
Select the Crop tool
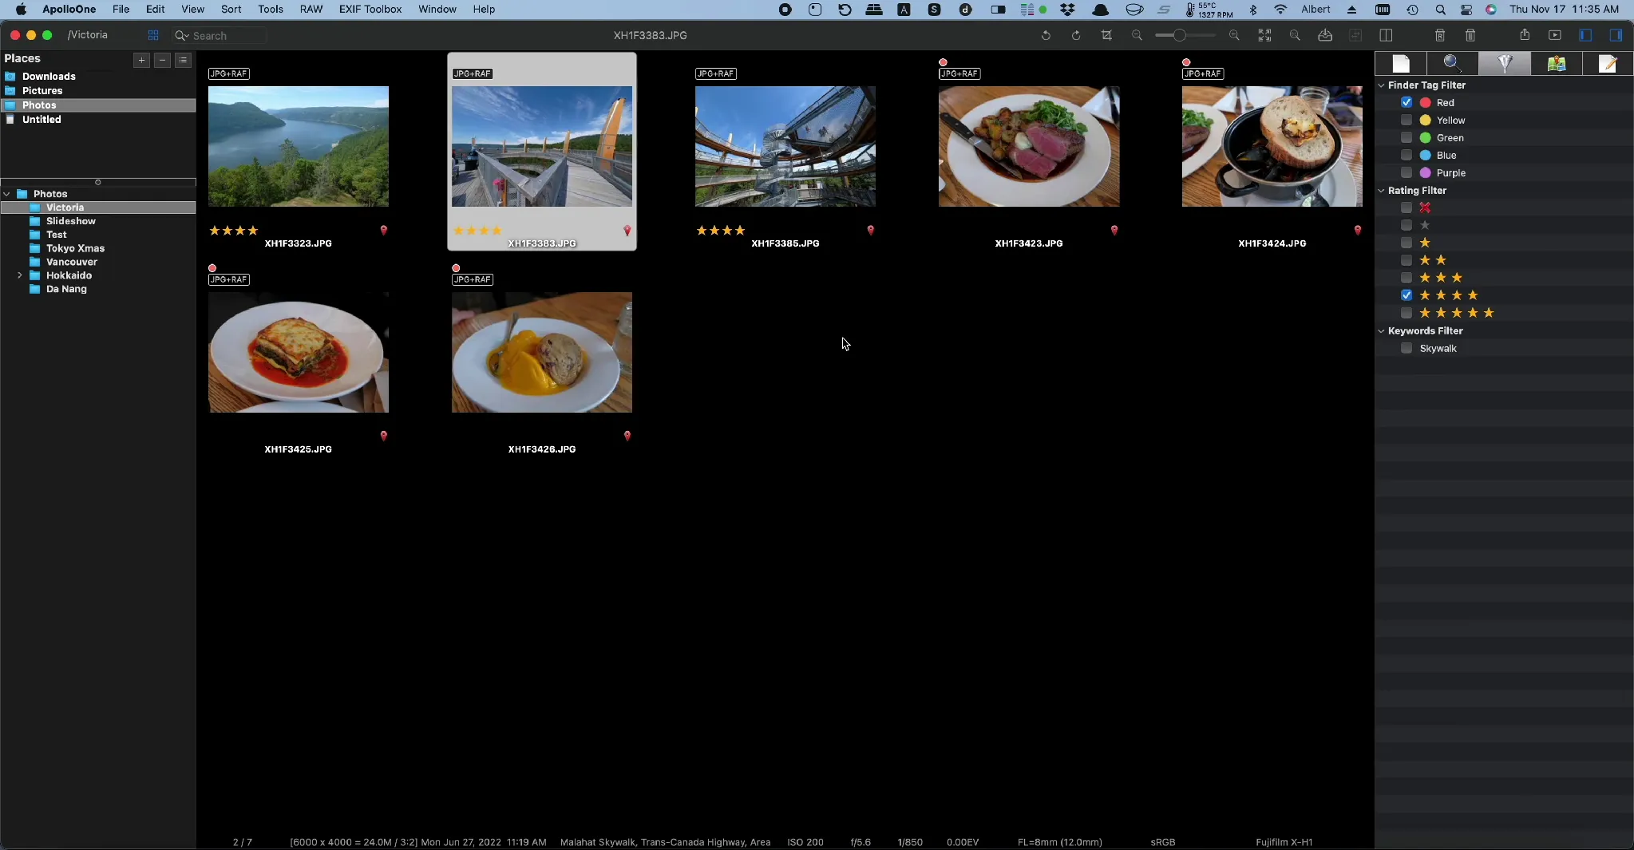click(x=1106, y=35)
